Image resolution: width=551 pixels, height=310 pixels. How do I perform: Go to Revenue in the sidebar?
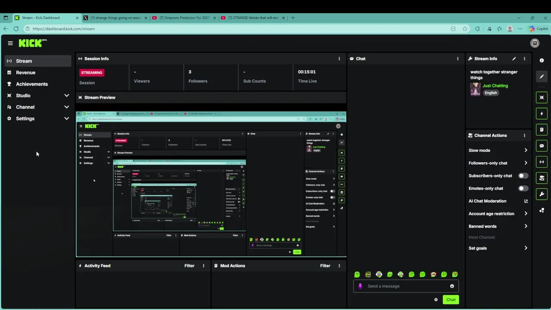[x=38, y=72]
